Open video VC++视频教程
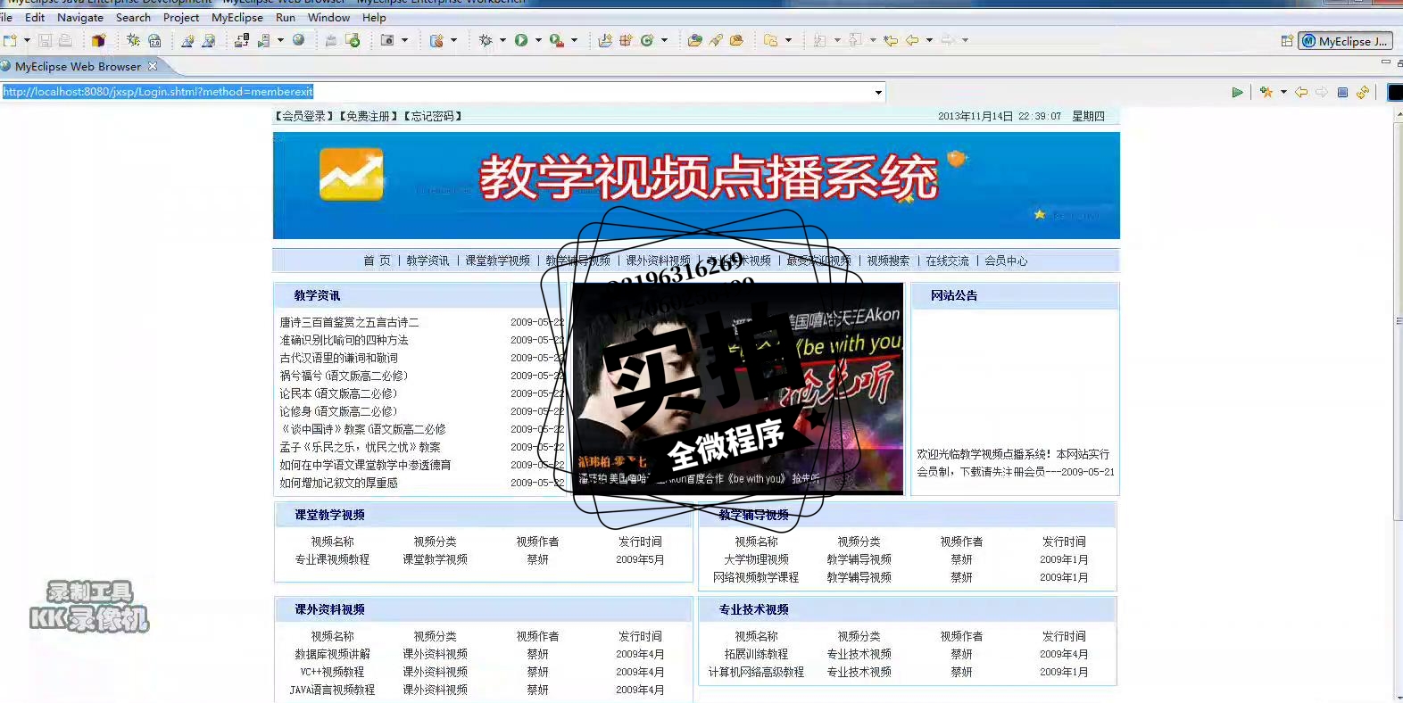Screen dimensions: 1403x703 tap(332, 672)
